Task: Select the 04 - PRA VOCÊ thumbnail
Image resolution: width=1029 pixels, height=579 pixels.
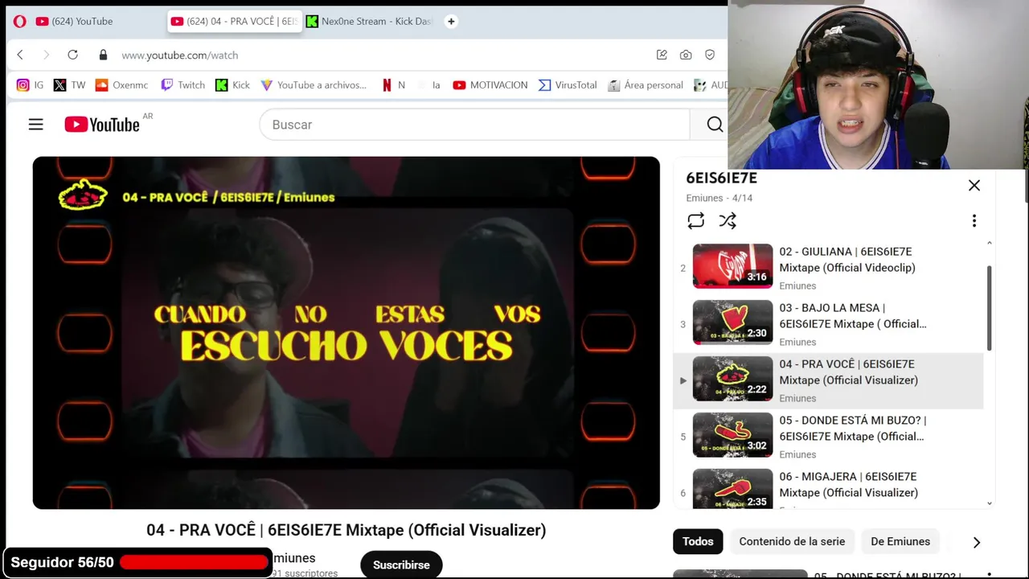Action: pos(732,379)
